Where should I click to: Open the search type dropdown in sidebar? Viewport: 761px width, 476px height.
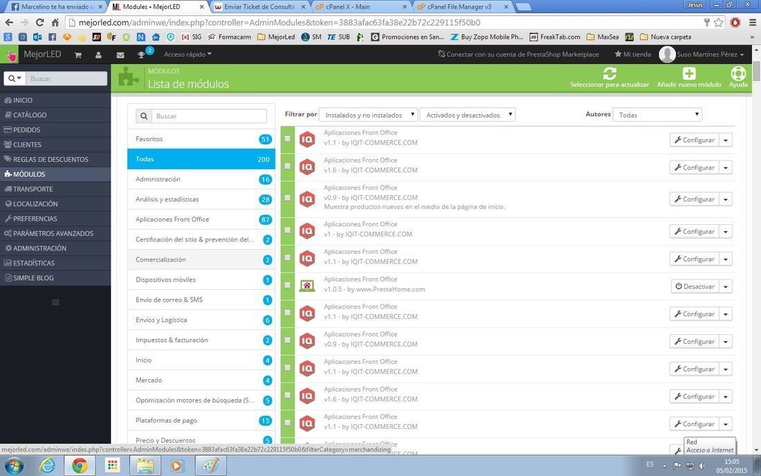pos(15,79)
